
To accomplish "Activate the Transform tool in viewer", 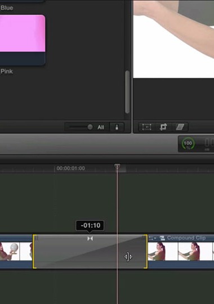I will point(146,127).
